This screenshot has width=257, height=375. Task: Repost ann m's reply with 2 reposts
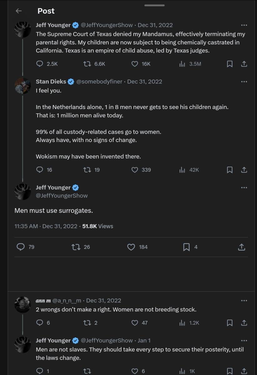(88, 323)
